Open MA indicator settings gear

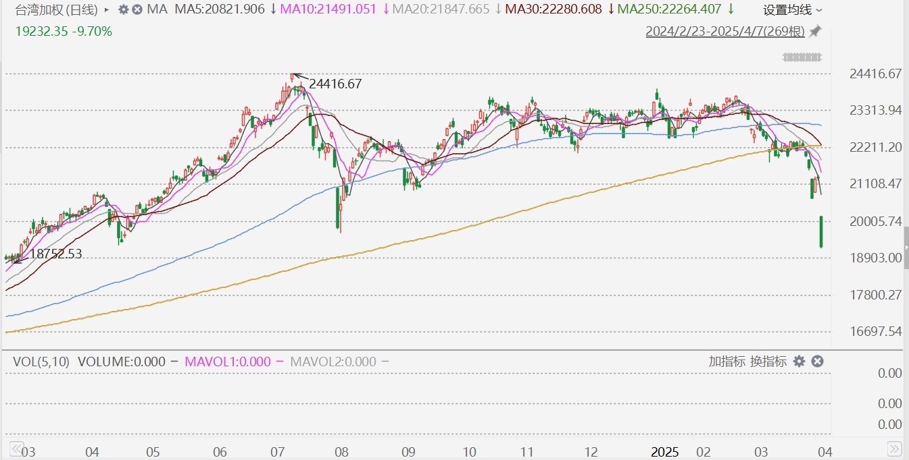point(123,10)
